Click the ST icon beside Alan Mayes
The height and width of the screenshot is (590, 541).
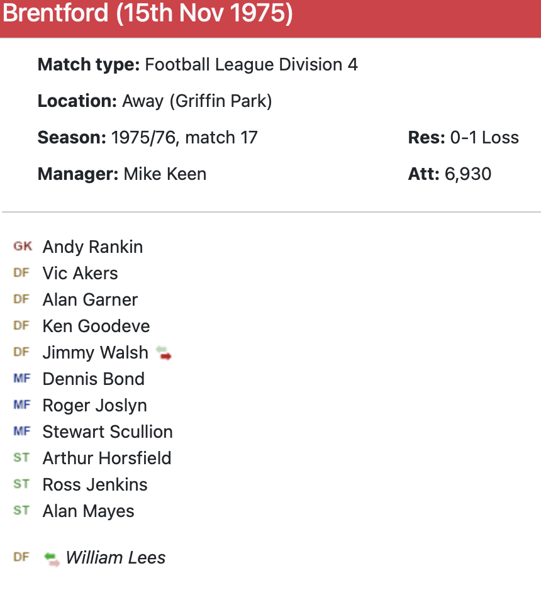pyautogui.click(x=21, y=511)
